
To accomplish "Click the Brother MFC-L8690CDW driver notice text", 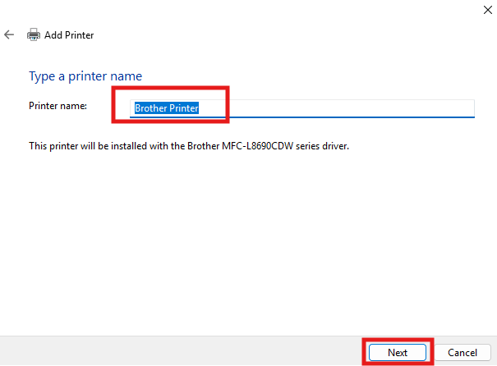I will [189, 146].
